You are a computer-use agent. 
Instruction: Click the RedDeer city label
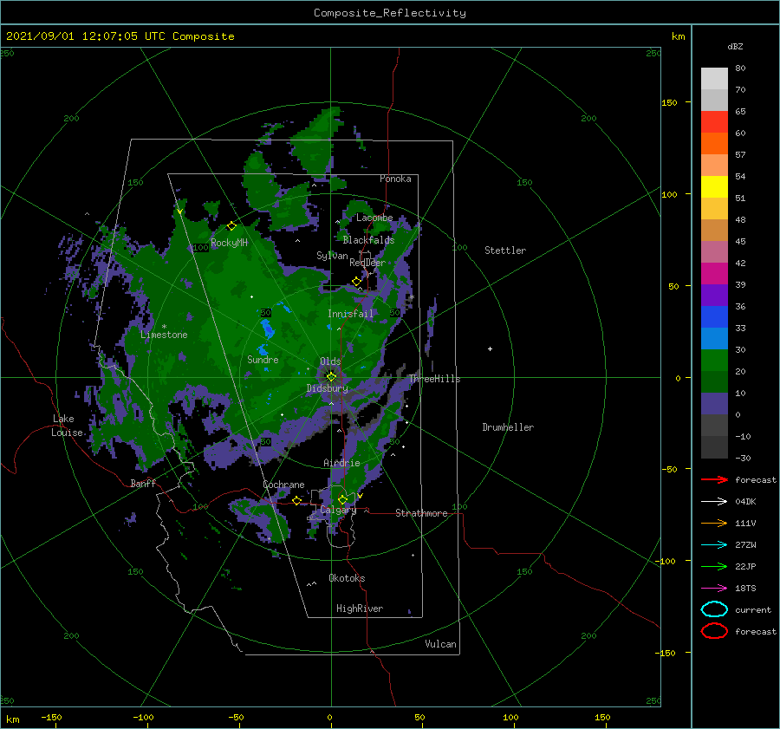point(367,263)
